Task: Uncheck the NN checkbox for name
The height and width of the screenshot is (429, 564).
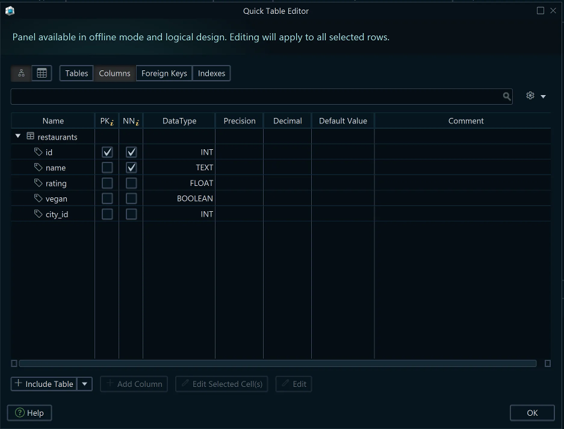Action: [x=131, y=167]
